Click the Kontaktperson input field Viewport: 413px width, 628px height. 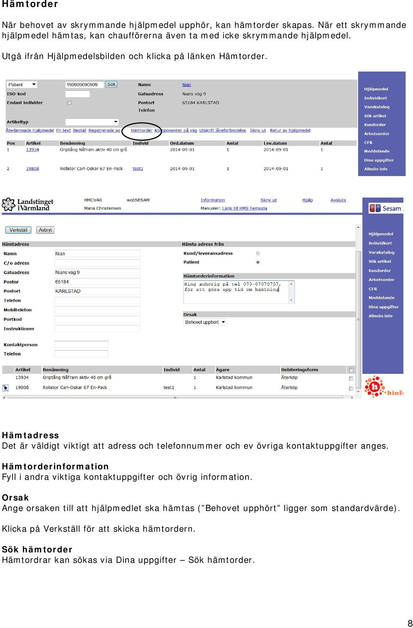[81, 345]
